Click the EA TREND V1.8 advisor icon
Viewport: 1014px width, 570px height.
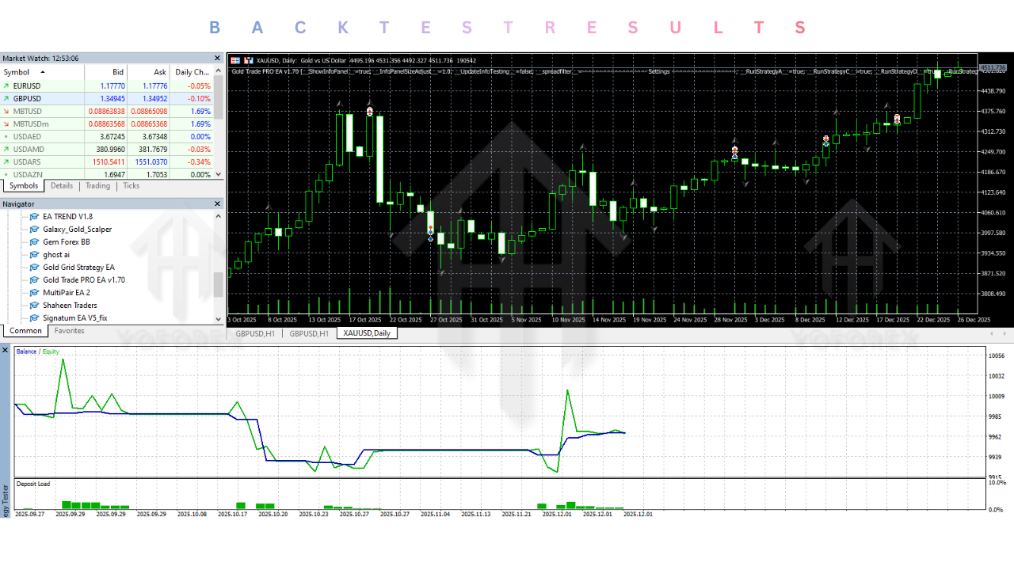click(32, 216)
